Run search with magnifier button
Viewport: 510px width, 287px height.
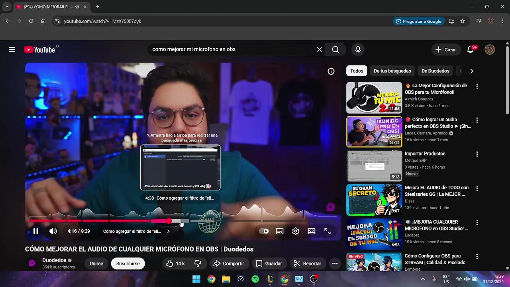[335, 49]
